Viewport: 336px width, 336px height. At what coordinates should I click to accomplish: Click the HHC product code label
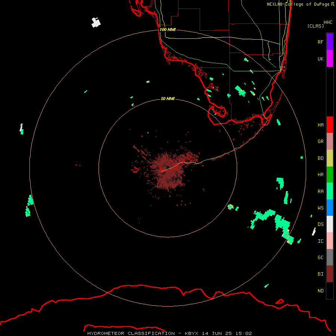[328, 22]
